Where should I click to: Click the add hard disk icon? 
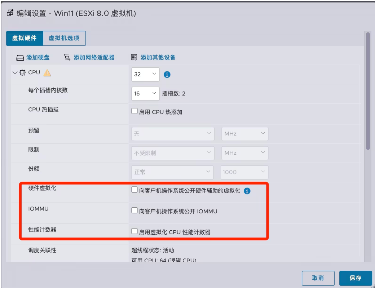coord(20,58)
